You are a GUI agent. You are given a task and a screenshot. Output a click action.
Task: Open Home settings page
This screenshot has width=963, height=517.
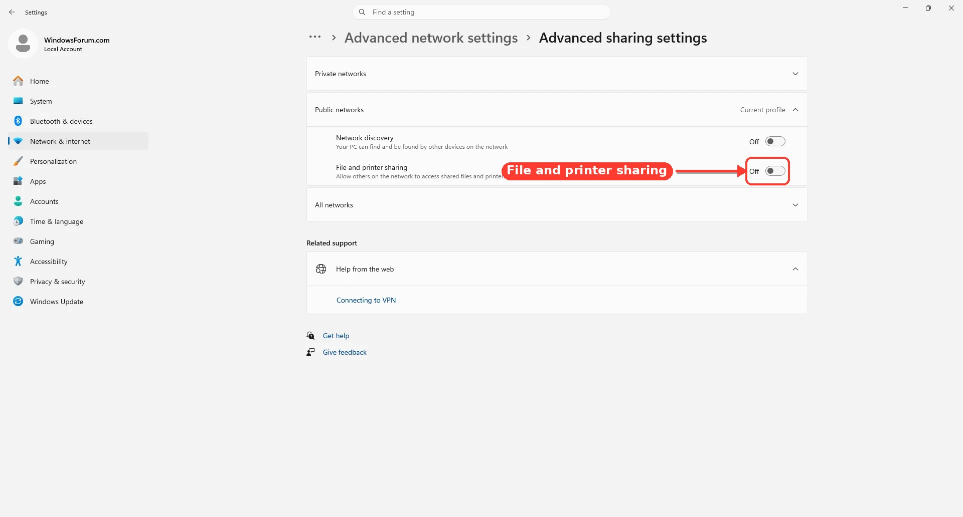click(78, 81)
